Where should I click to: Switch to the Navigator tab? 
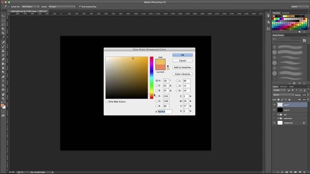tap(286, 13)
